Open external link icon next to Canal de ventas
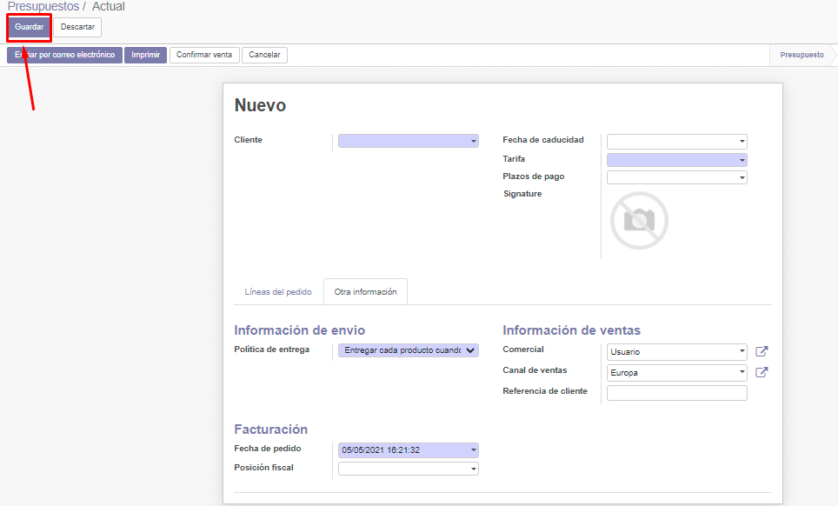Viewport: 838px width, 506px height. click(x=762, y=373)
